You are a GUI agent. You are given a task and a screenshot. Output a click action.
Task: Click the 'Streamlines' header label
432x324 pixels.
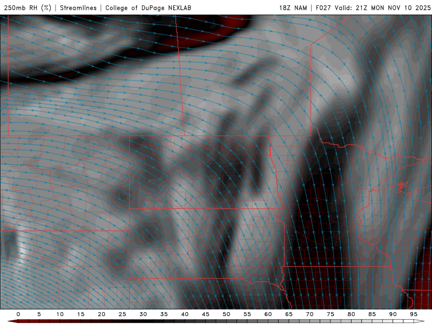point(78,8)
